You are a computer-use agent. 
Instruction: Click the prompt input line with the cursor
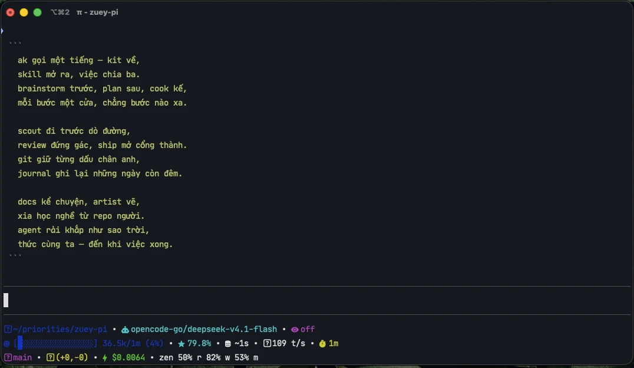tap(317, 300)
